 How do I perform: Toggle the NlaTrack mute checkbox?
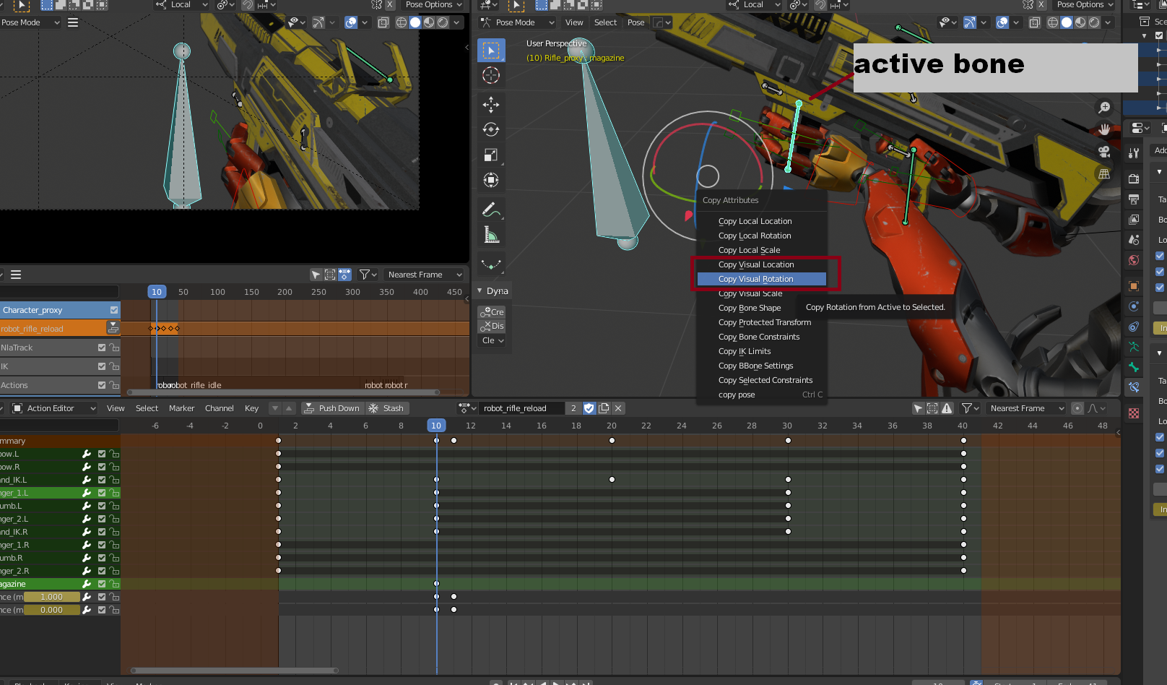coord(102,348)
